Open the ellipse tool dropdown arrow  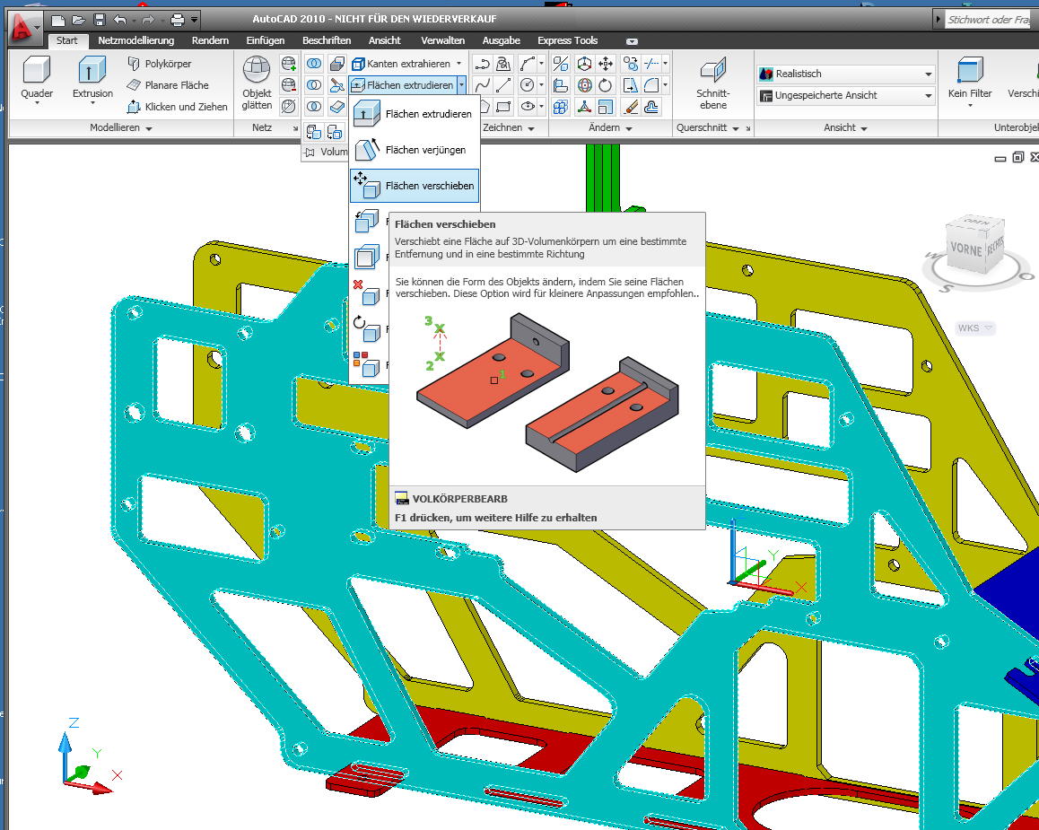tap(541, 106)
